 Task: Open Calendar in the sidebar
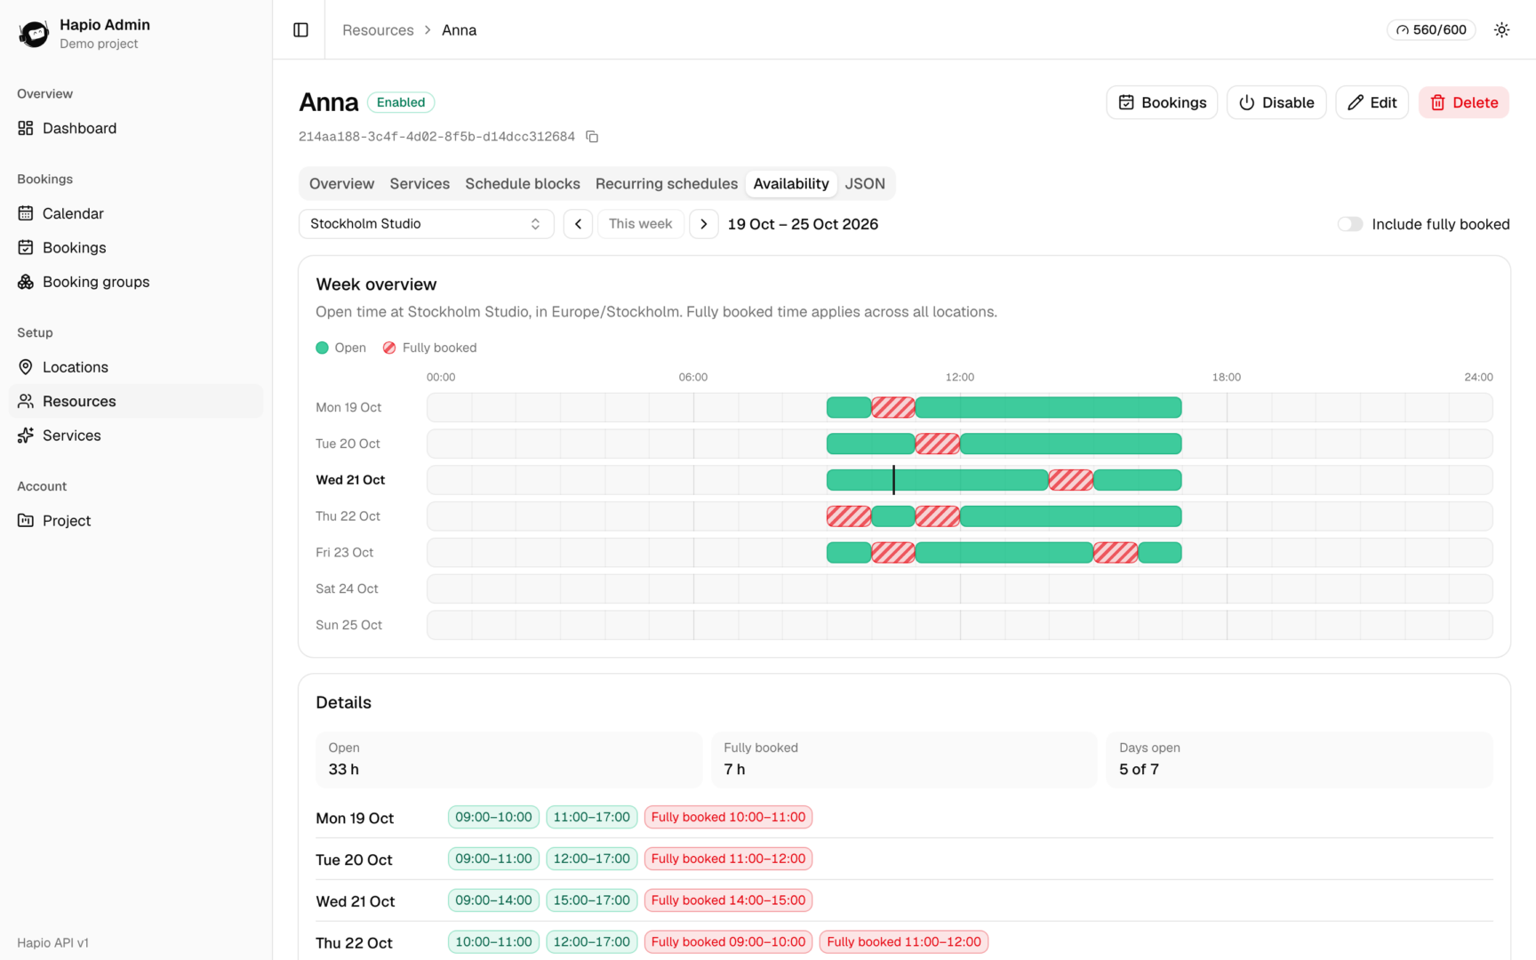point(136,213)
